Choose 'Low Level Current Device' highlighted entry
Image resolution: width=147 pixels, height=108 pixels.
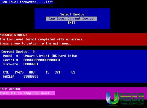pyautogui.click(x=71, y=19)
